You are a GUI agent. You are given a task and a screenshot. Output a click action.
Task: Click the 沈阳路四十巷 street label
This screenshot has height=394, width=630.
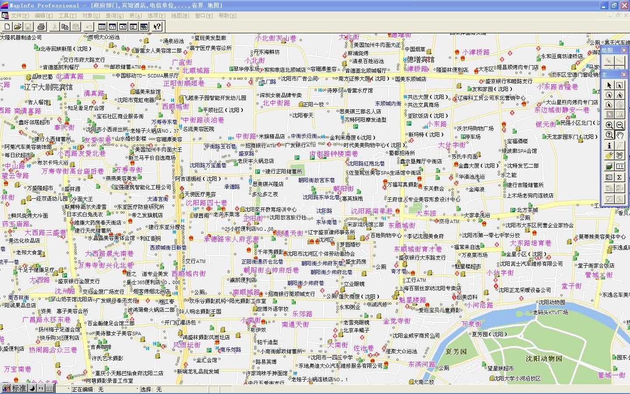point(206,203)
